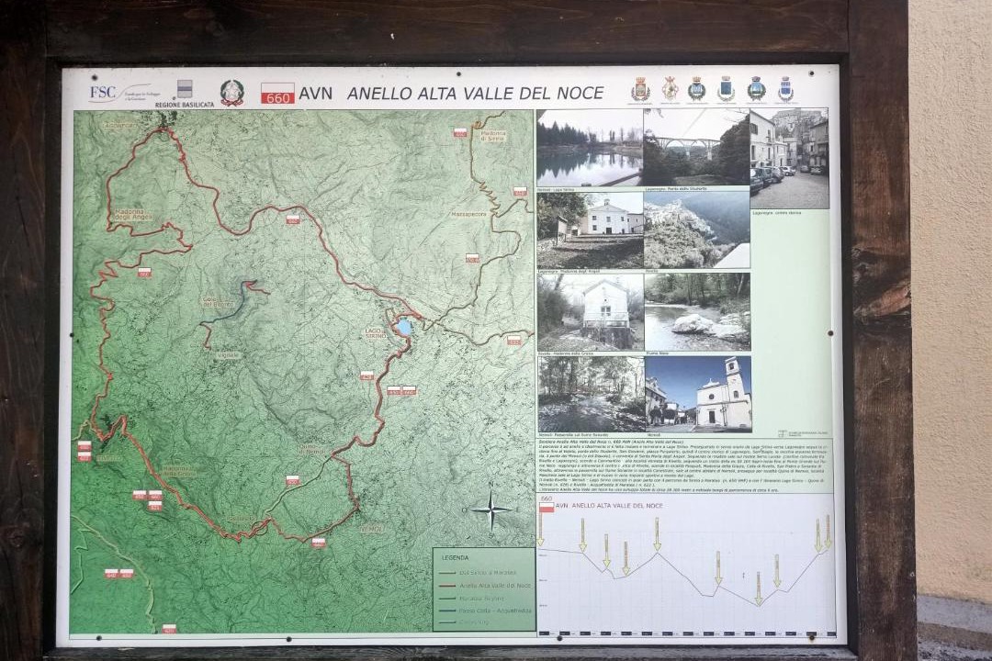Click the red-white 660 trail marker in the title
Screen dimensions: 992x661
[x=277, y=93]
